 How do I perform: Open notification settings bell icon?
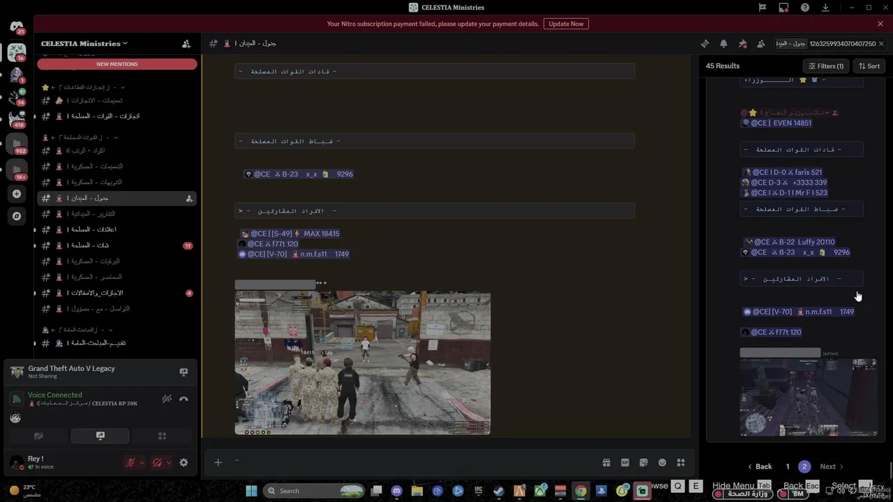click(723, 43)
